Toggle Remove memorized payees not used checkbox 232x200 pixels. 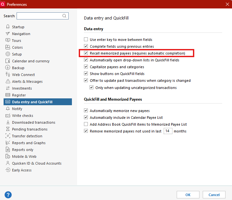[86, 131]
